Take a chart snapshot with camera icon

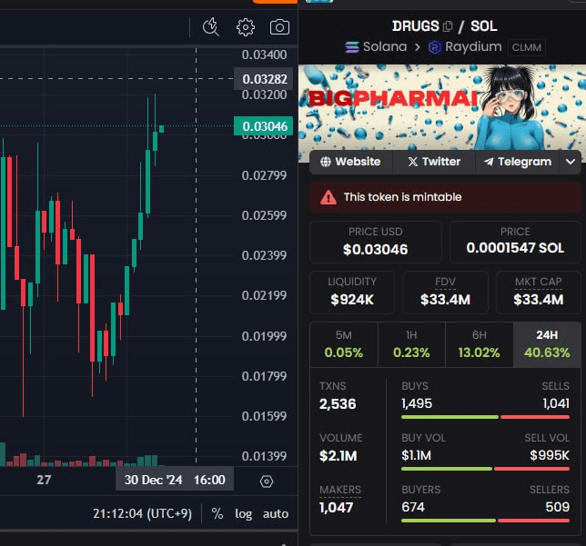pos(279,27)
